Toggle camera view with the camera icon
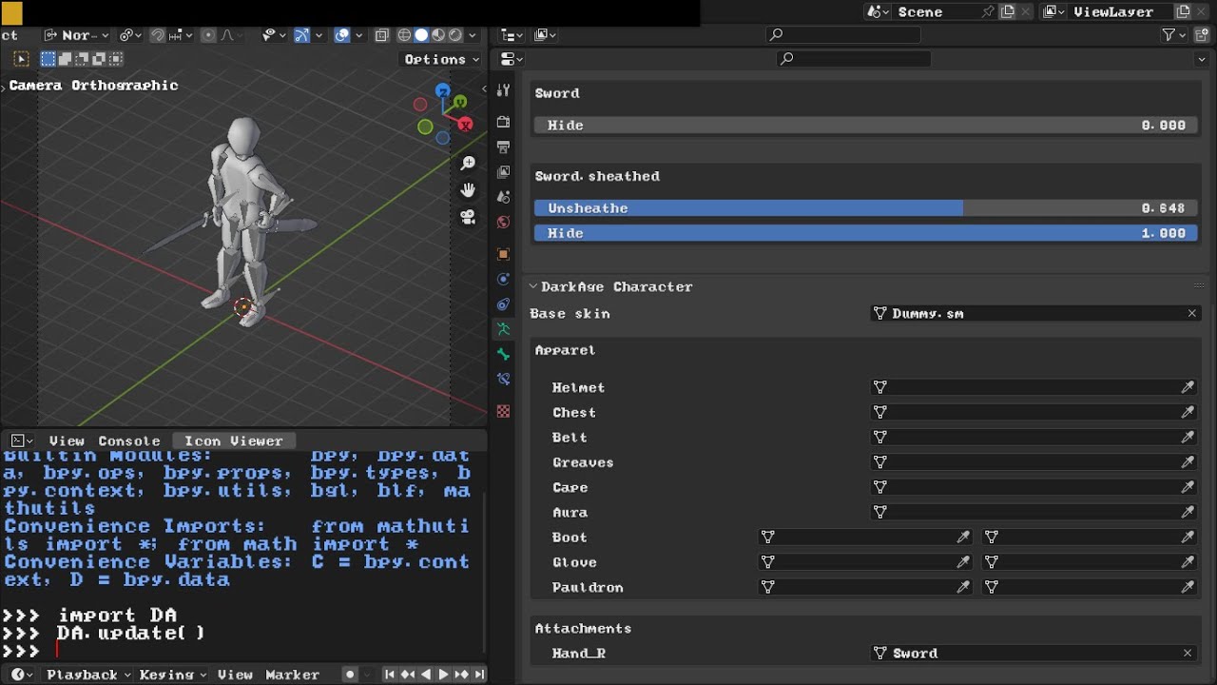 pyautogui.click(x=468, y=217)
